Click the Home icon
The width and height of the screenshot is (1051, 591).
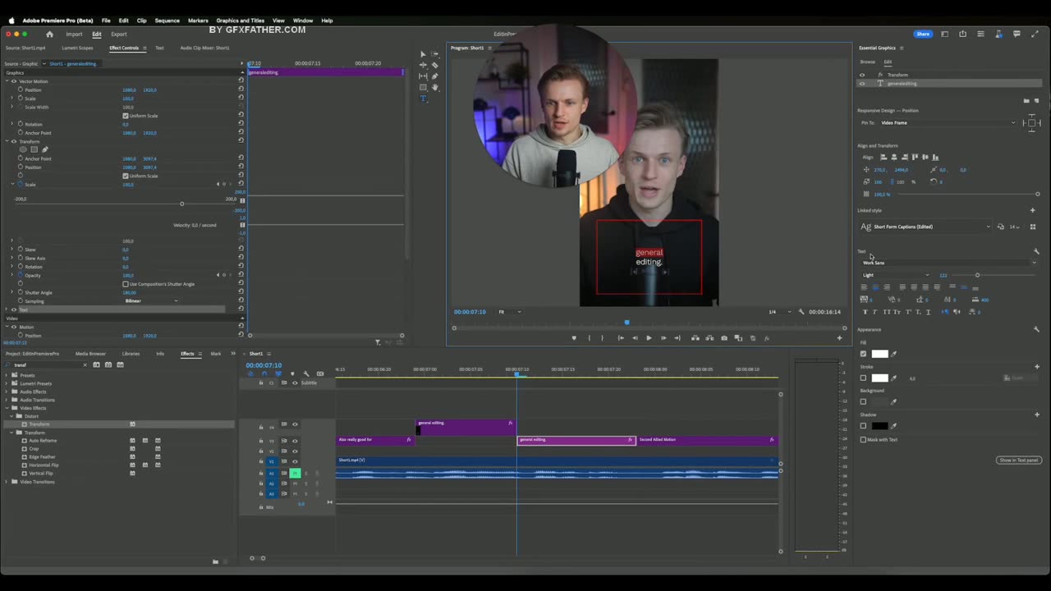click(49, 34)
